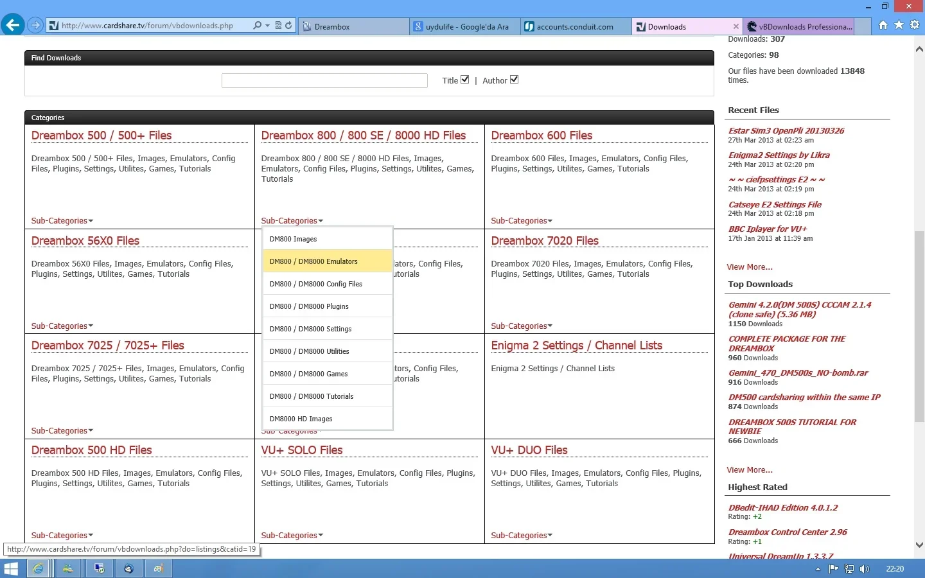925x578 pixels.
Task: Open Favorites with the star icon
Action: [899, 25]
